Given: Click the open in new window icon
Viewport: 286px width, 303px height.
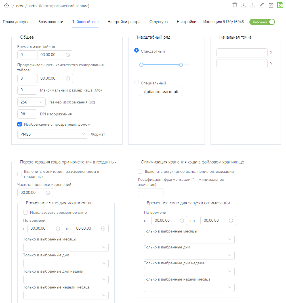Looking at the screenshot, I should tap(271, 5).
